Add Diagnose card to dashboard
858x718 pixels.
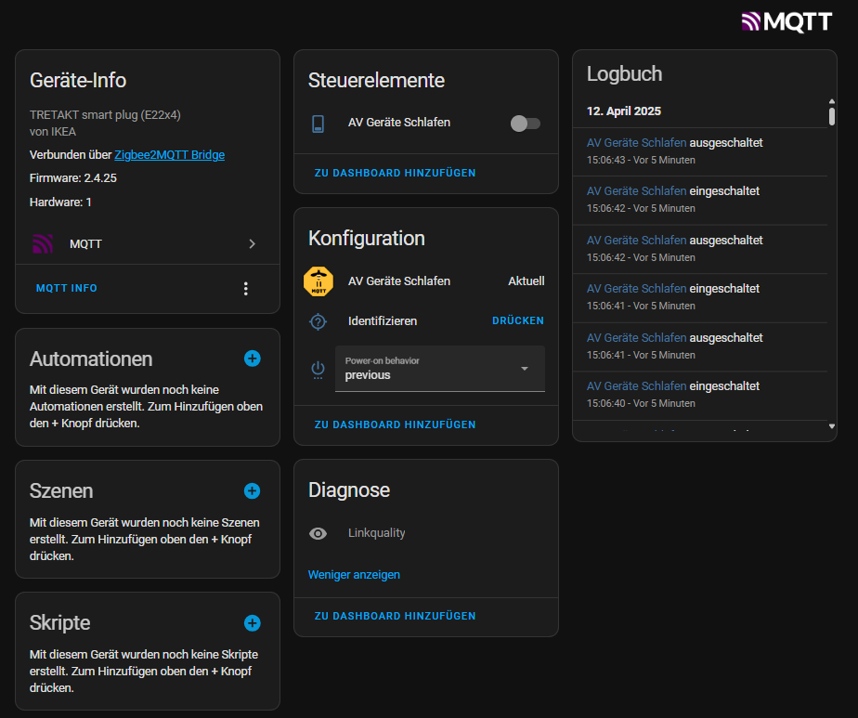pyautogui.click(x=395, y=616)
